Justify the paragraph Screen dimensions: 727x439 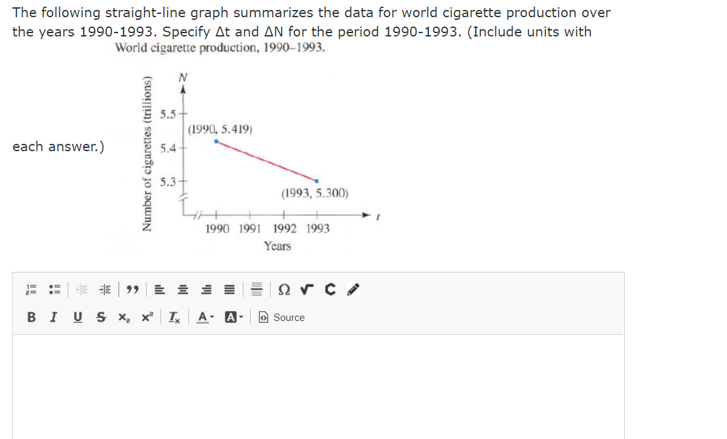[228, 290]
